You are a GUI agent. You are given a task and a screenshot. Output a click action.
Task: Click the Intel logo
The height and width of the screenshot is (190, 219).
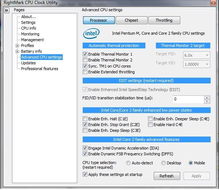[91, 33]
